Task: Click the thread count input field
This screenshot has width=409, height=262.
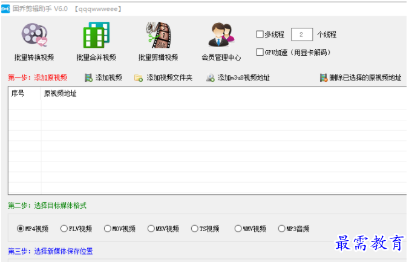Action: [302, 34]
